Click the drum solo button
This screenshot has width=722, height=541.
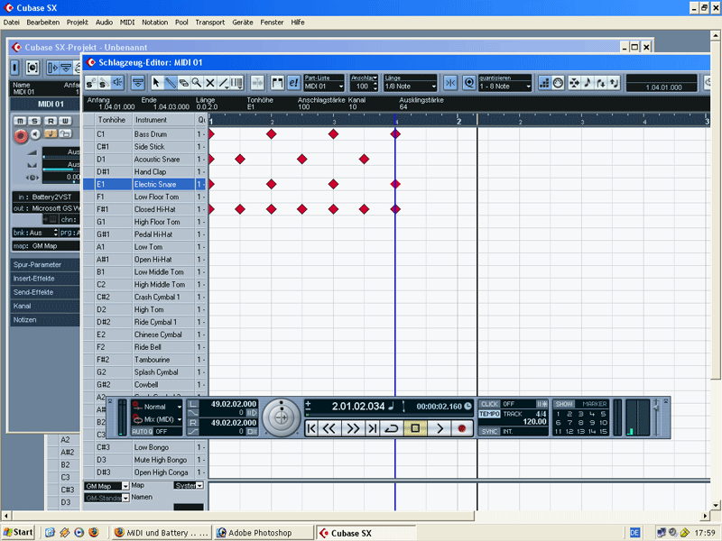[105, 83]
